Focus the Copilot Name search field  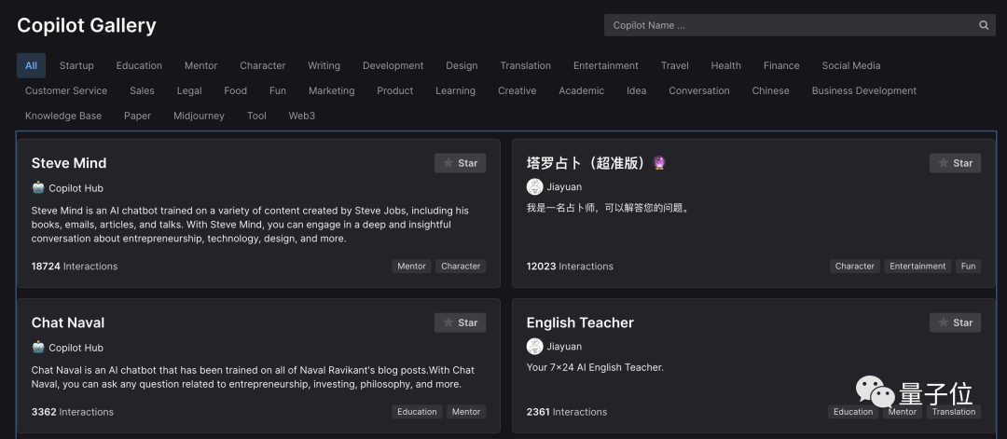coord(788,25)
